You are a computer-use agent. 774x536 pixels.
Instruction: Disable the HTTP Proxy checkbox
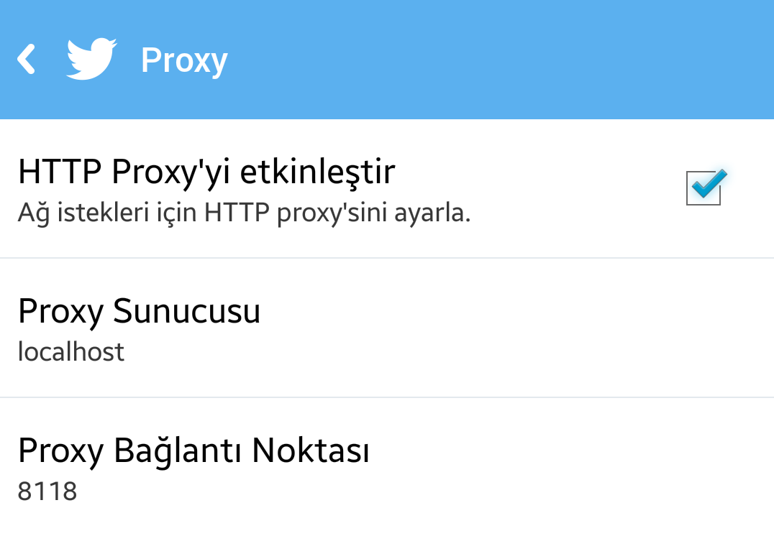[704, 188]
